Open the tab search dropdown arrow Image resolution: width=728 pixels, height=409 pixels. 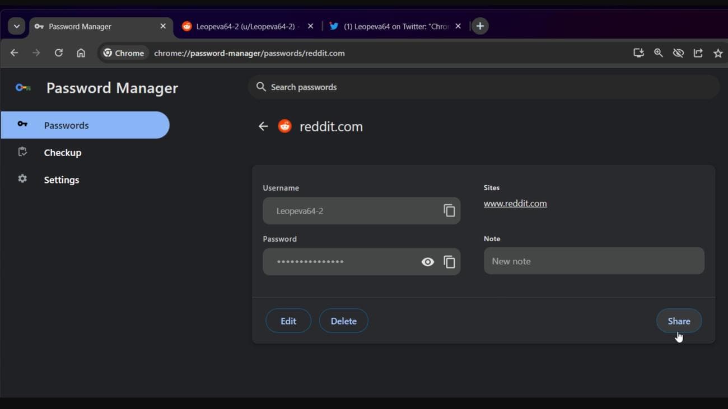(16, 26)
